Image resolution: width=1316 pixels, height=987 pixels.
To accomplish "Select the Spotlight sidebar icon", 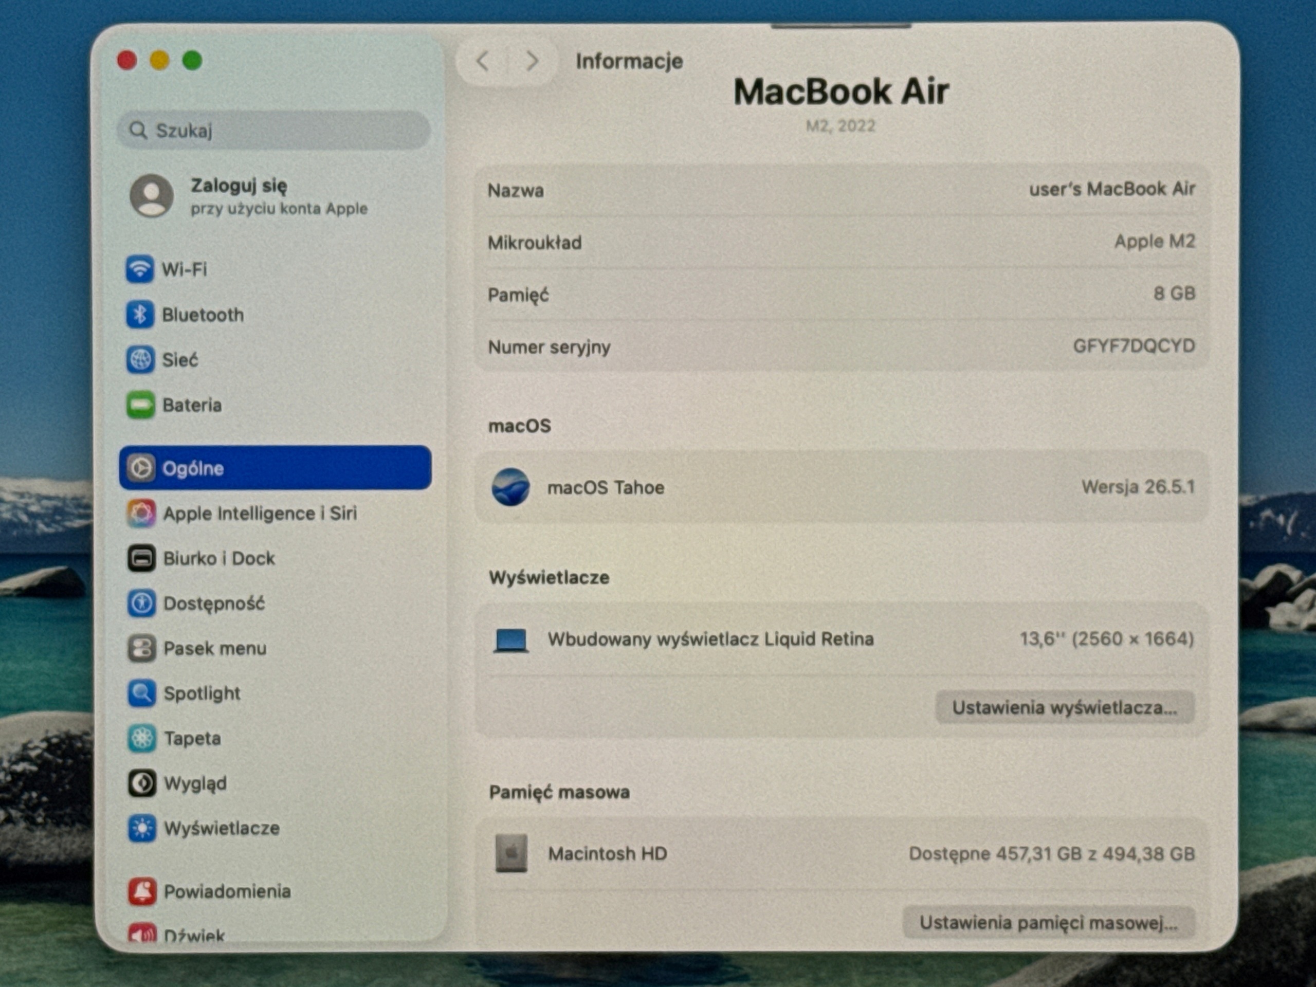I will (142, 693).
